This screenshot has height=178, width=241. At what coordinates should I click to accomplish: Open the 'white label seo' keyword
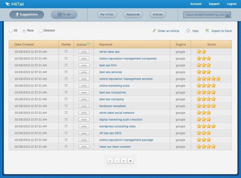click(x=109, y=52)
